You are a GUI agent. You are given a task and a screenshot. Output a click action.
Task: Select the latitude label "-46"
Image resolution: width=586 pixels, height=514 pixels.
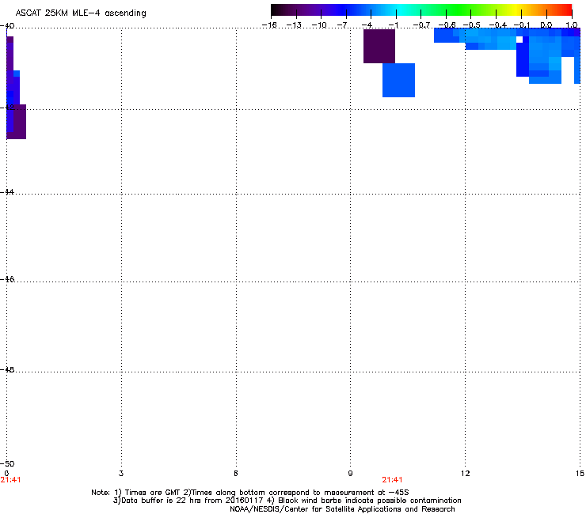click(x=7, y=279)
